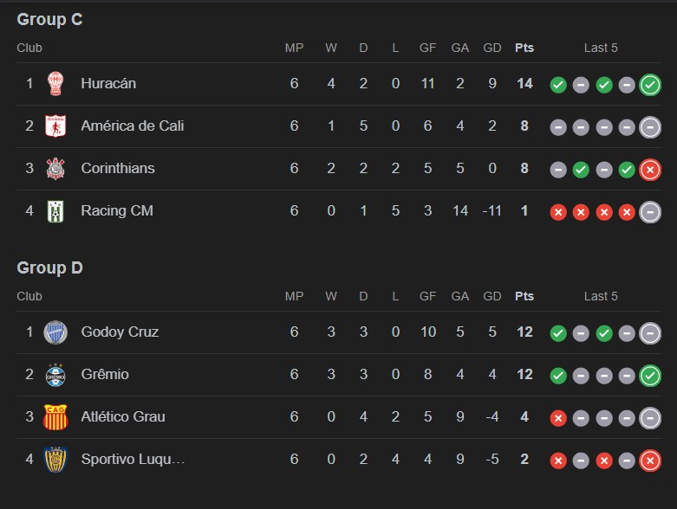Open the América de Cali team link
Viewport: 677px width, 509px height.
(132, 126)
